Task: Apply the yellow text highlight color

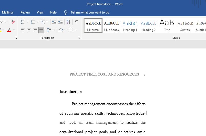Action: [x=1, y=30]
